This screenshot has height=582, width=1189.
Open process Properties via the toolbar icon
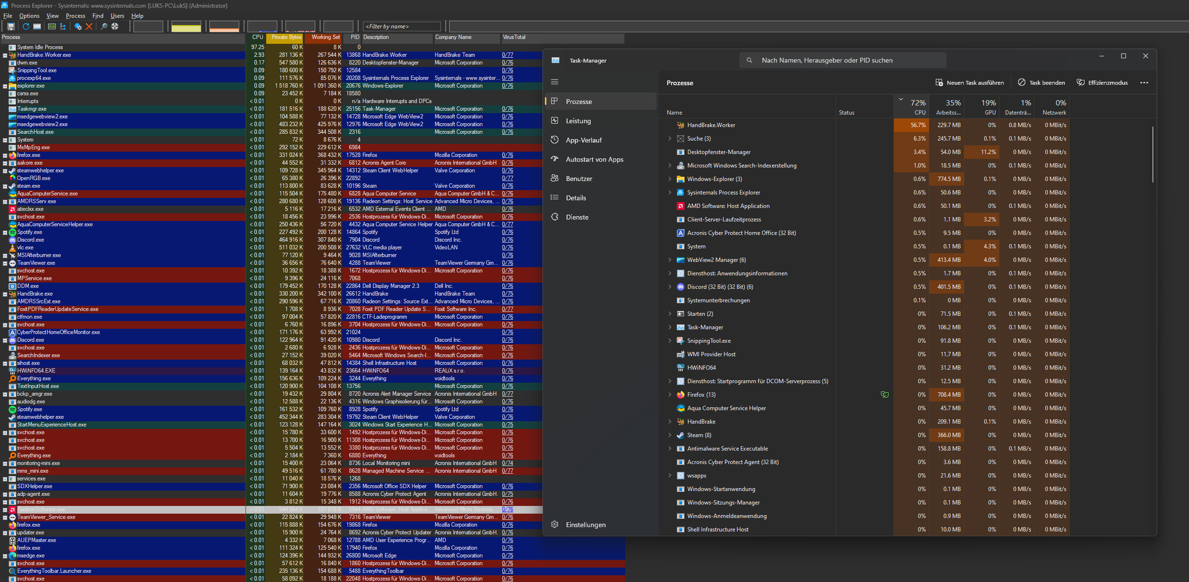point(78,26)
